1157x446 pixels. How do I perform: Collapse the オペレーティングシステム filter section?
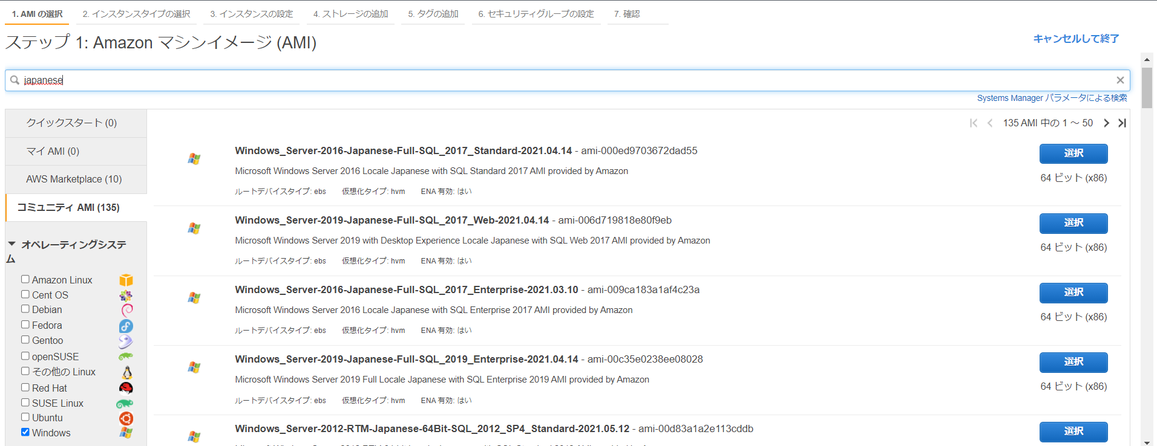click(11, 244)
